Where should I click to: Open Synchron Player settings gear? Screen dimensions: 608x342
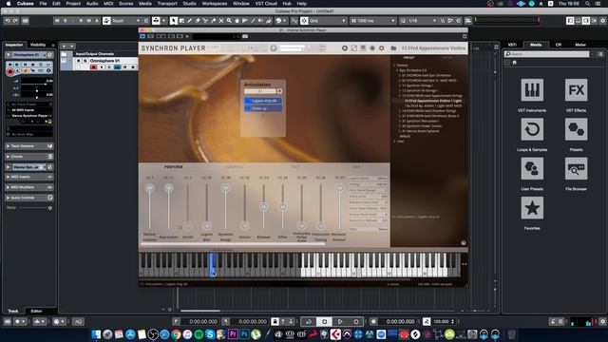point(382,48)
